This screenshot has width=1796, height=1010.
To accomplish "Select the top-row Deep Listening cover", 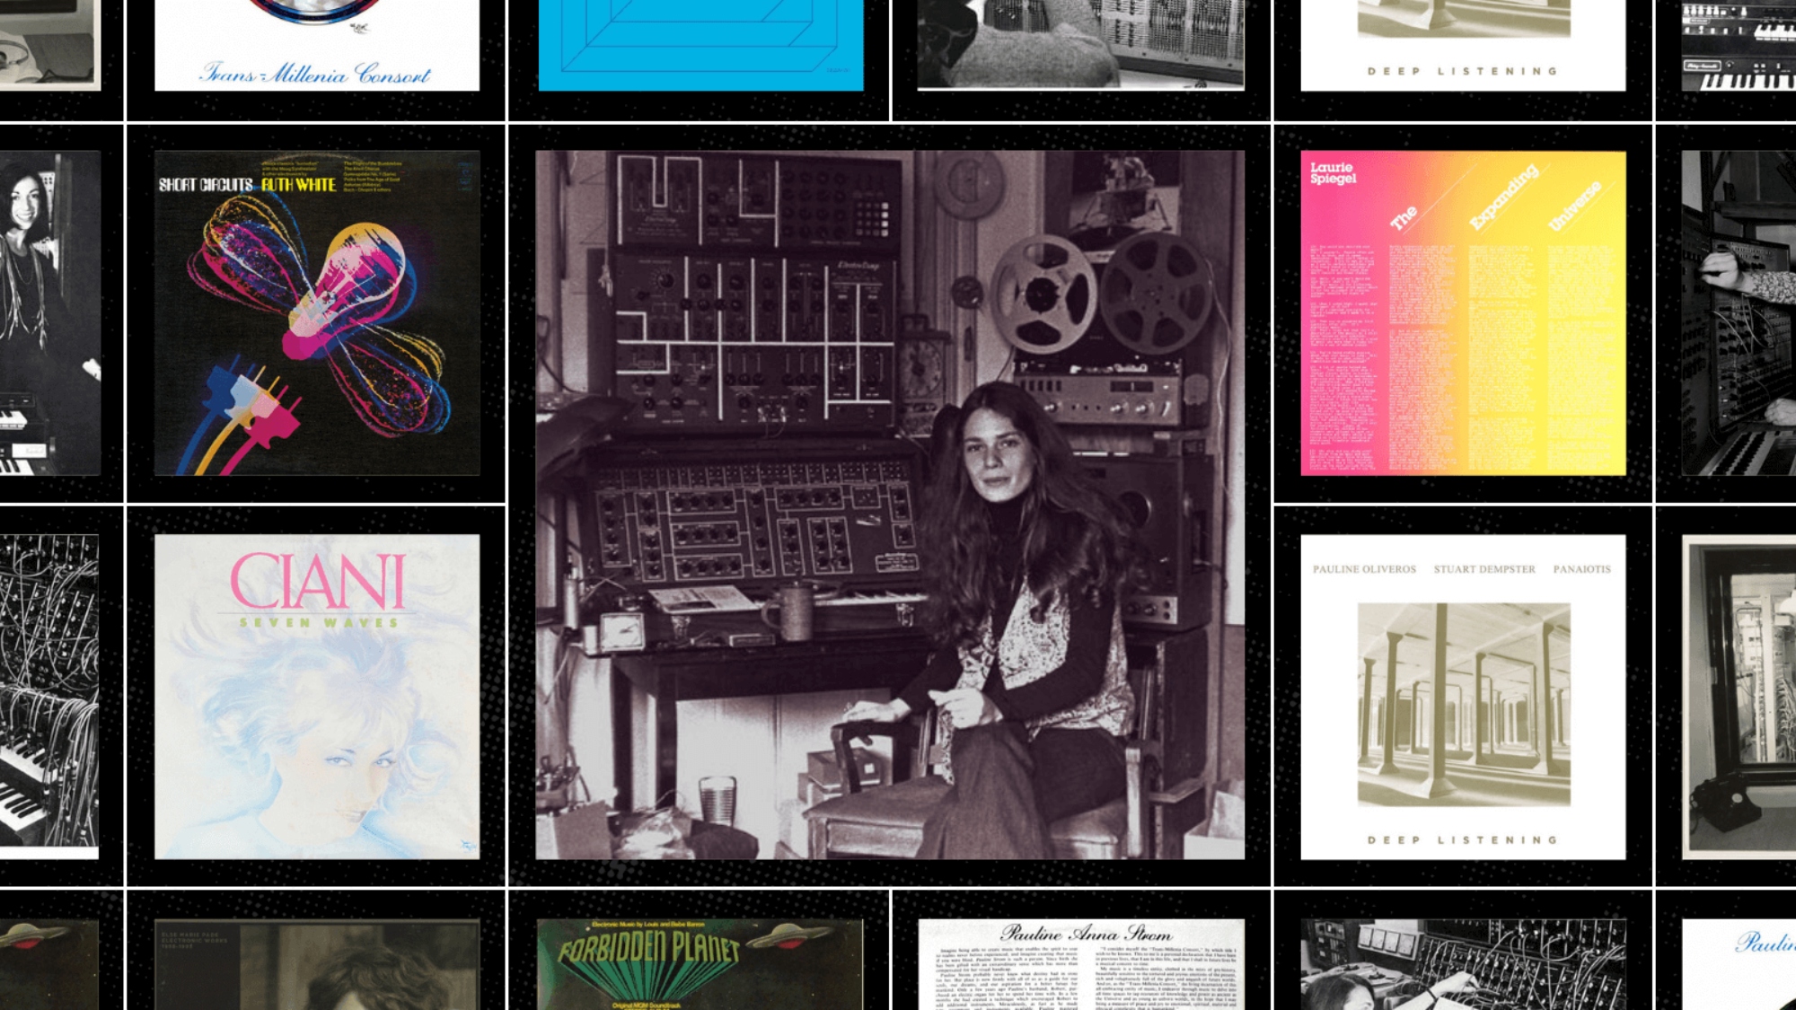I will [1463, 45].
